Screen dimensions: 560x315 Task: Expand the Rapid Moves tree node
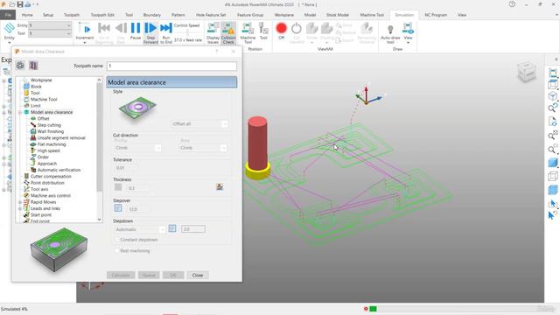click(x=20, y=202)
